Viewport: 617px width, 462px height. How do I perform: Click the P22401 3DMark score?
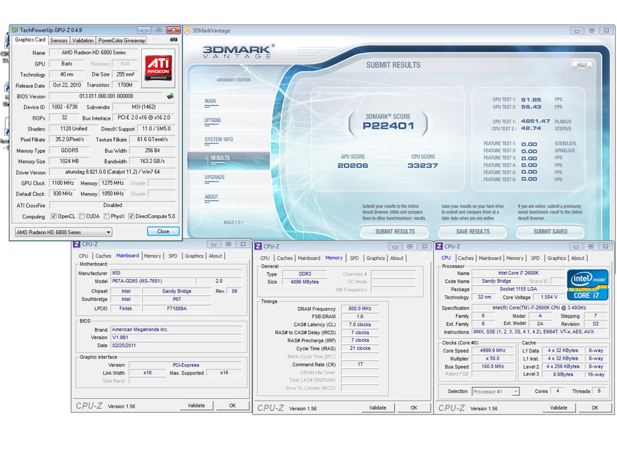pyautogui.click(x=388, y=126)
